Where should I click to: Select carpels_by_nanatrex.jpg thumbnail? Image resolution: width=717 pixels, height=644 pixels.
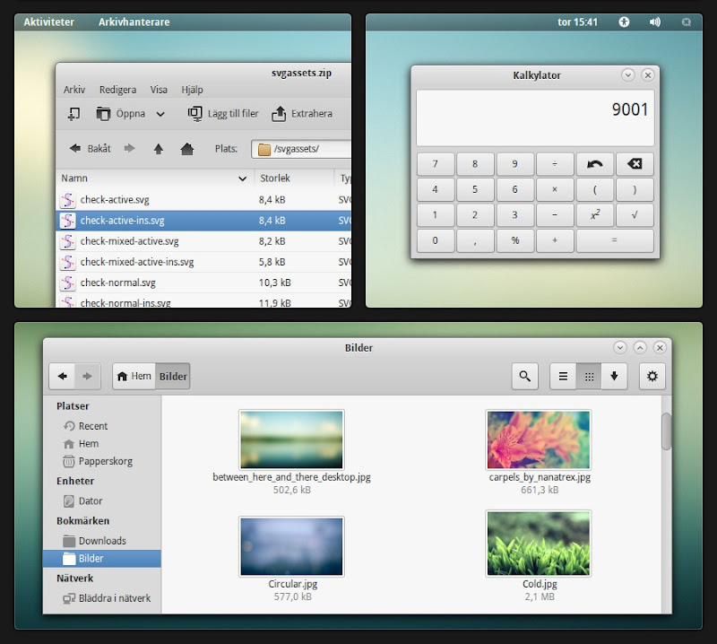(x=539, y=439)
